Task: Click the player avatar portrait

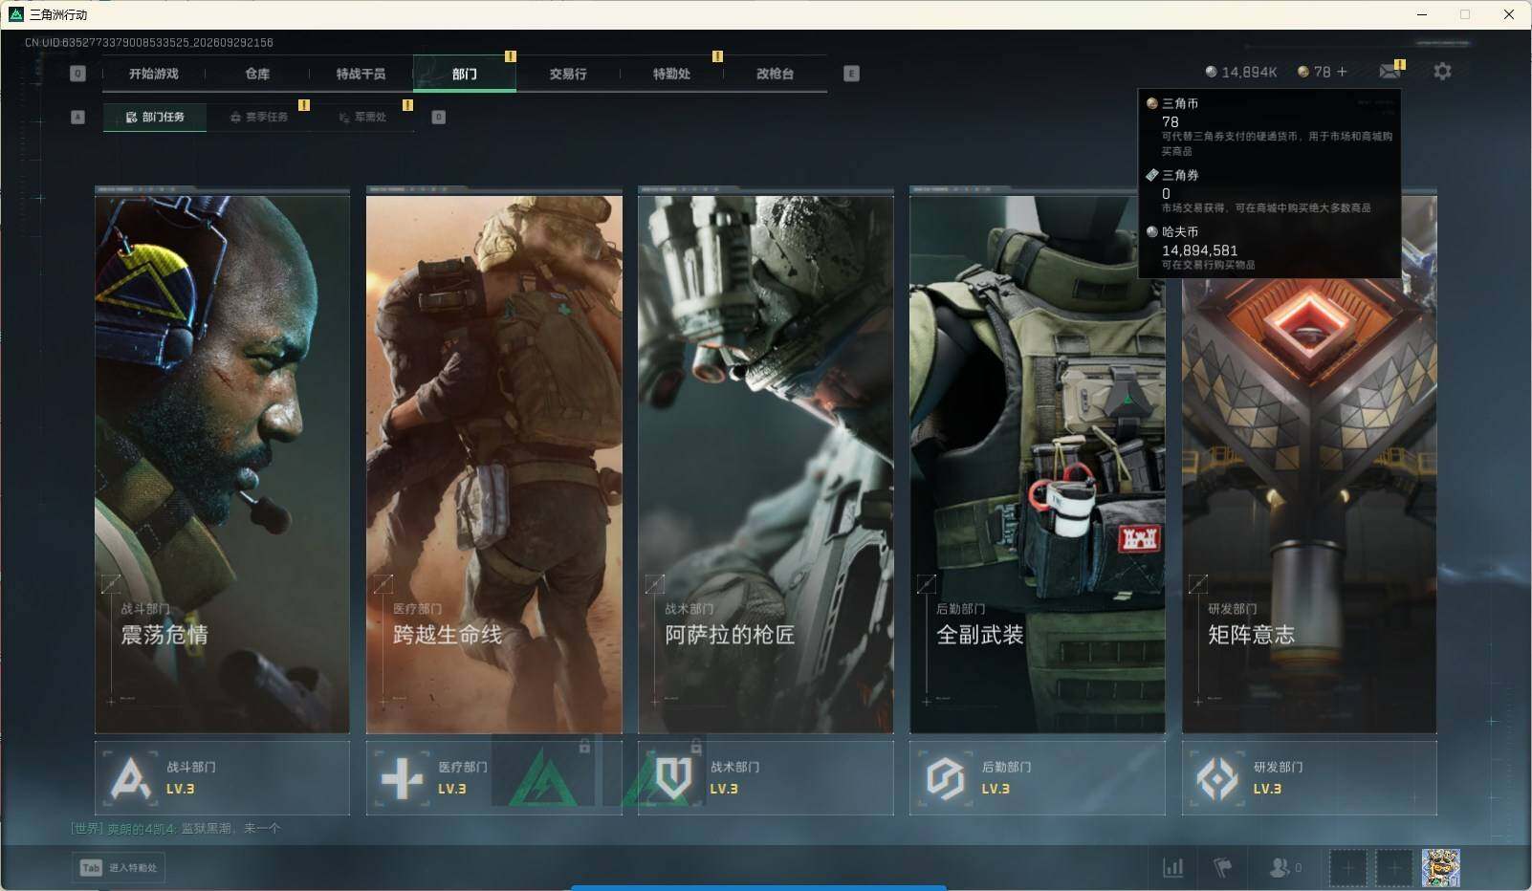Action: pyautogui.click(x=1440, y=867)
